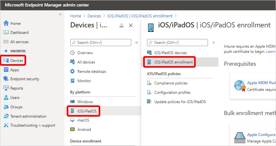Click the print icon beside Devices title

click(x=122, y=25)
